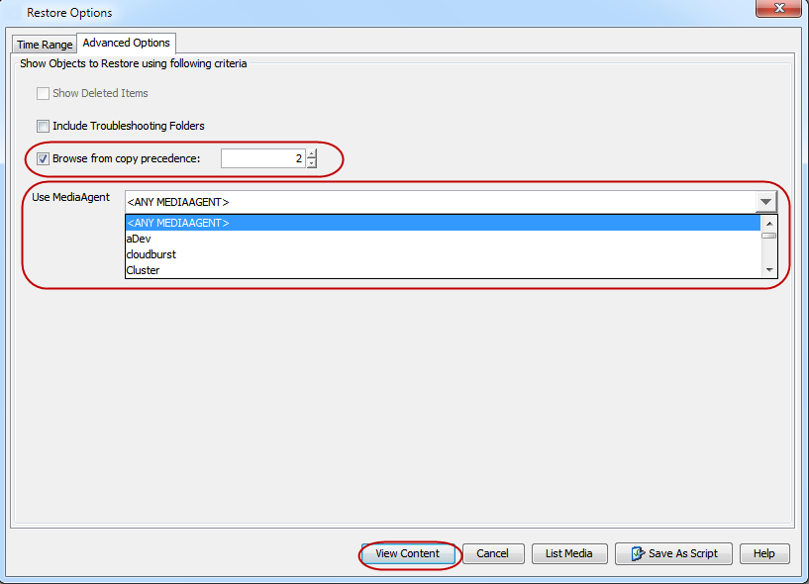
Task: Disable Browse from copy precedence
Action: click(42, 158)
